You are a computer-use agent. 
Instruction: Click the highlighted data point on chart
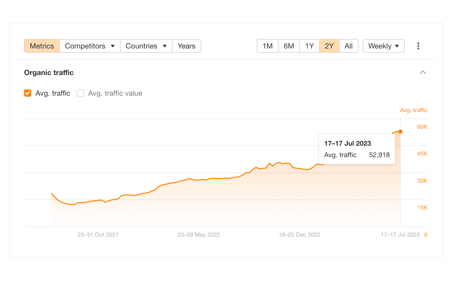(x=400, y=132)
